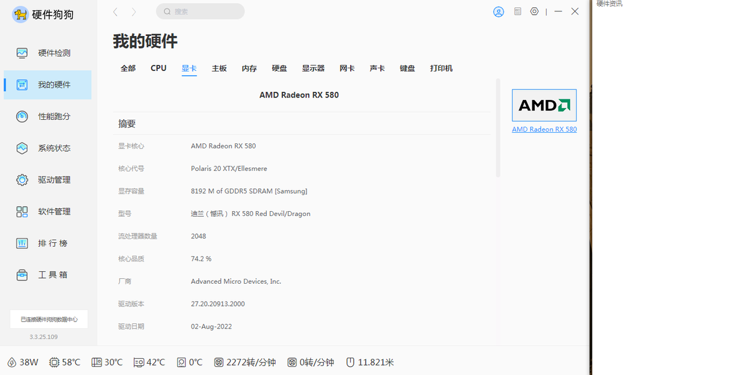Image resolution: width=745 pixels, height=375 pixels.
Task: Click the AMD Radeon RX 580 heading
Action: [299, 95]
